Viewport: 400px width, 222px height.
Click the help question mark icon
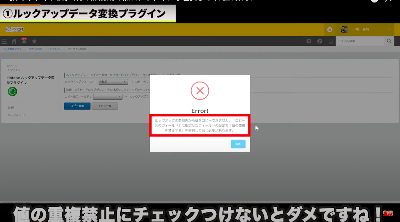320,41
